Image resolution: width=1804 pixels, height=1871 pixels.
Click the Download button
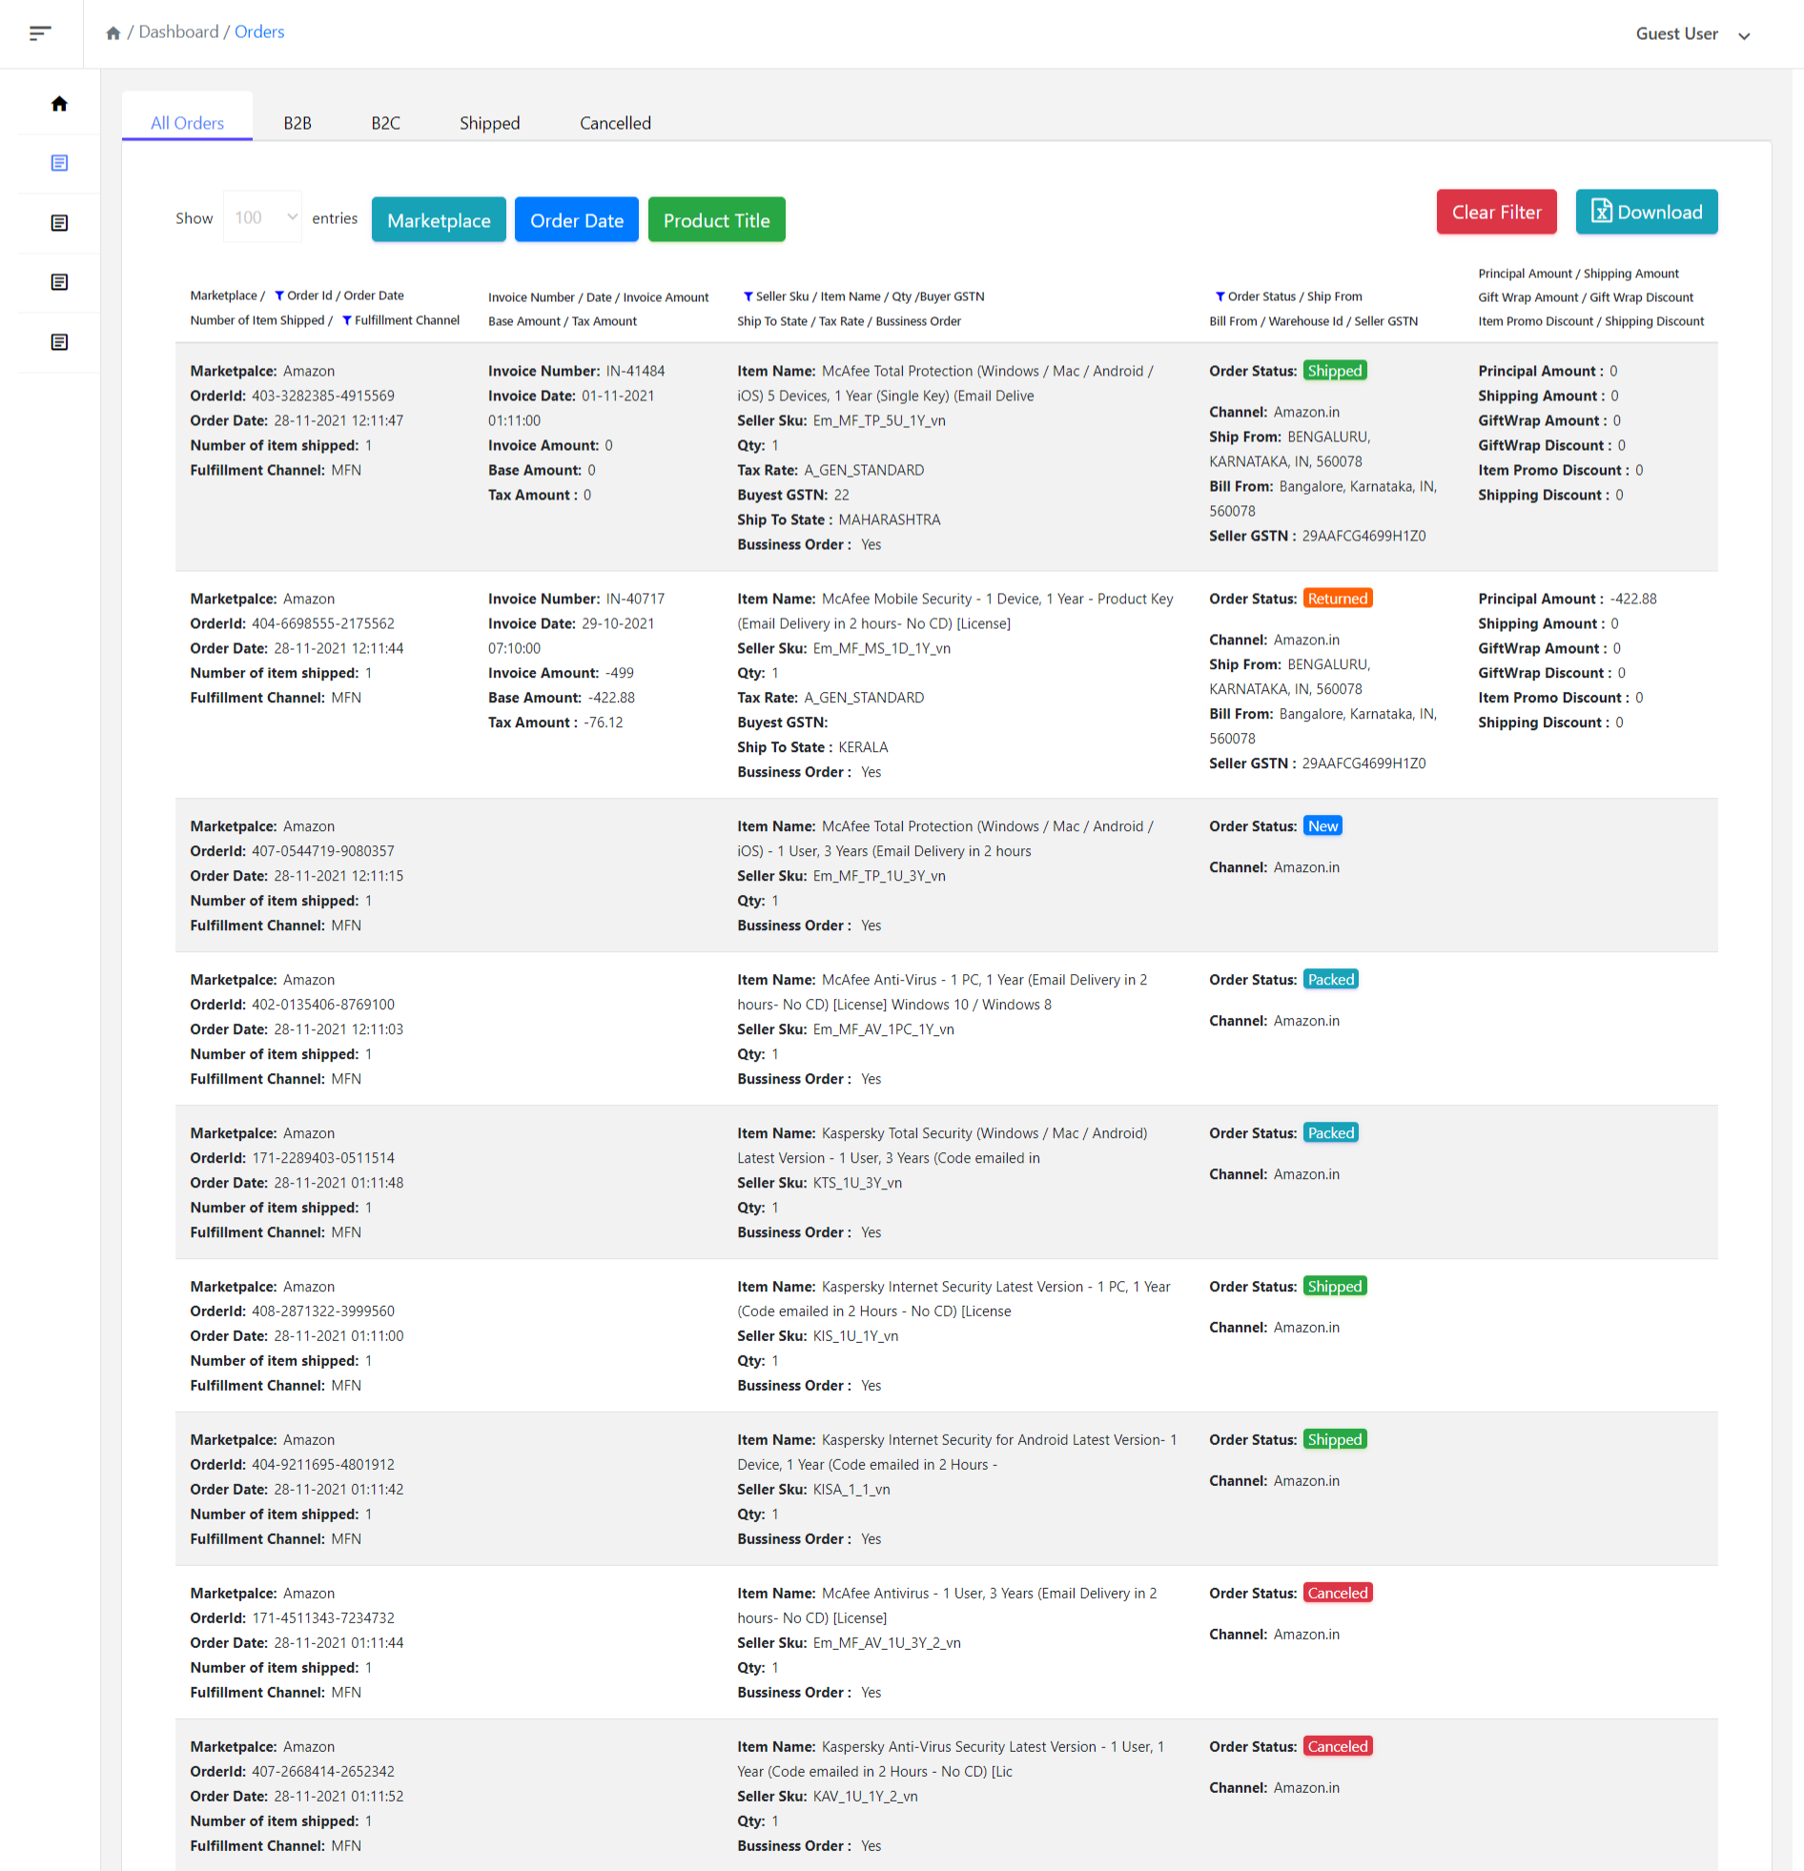[1646, 212]
